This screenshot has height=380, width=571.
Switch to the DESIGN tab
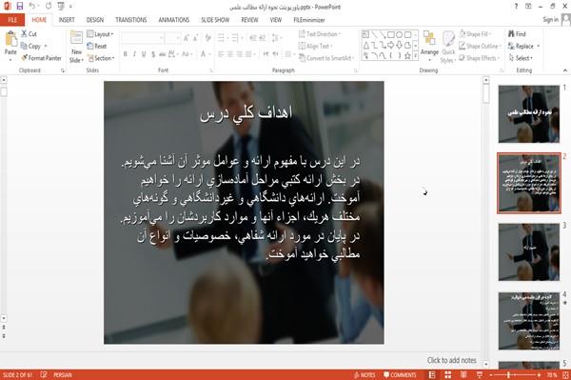coord(95,20)
